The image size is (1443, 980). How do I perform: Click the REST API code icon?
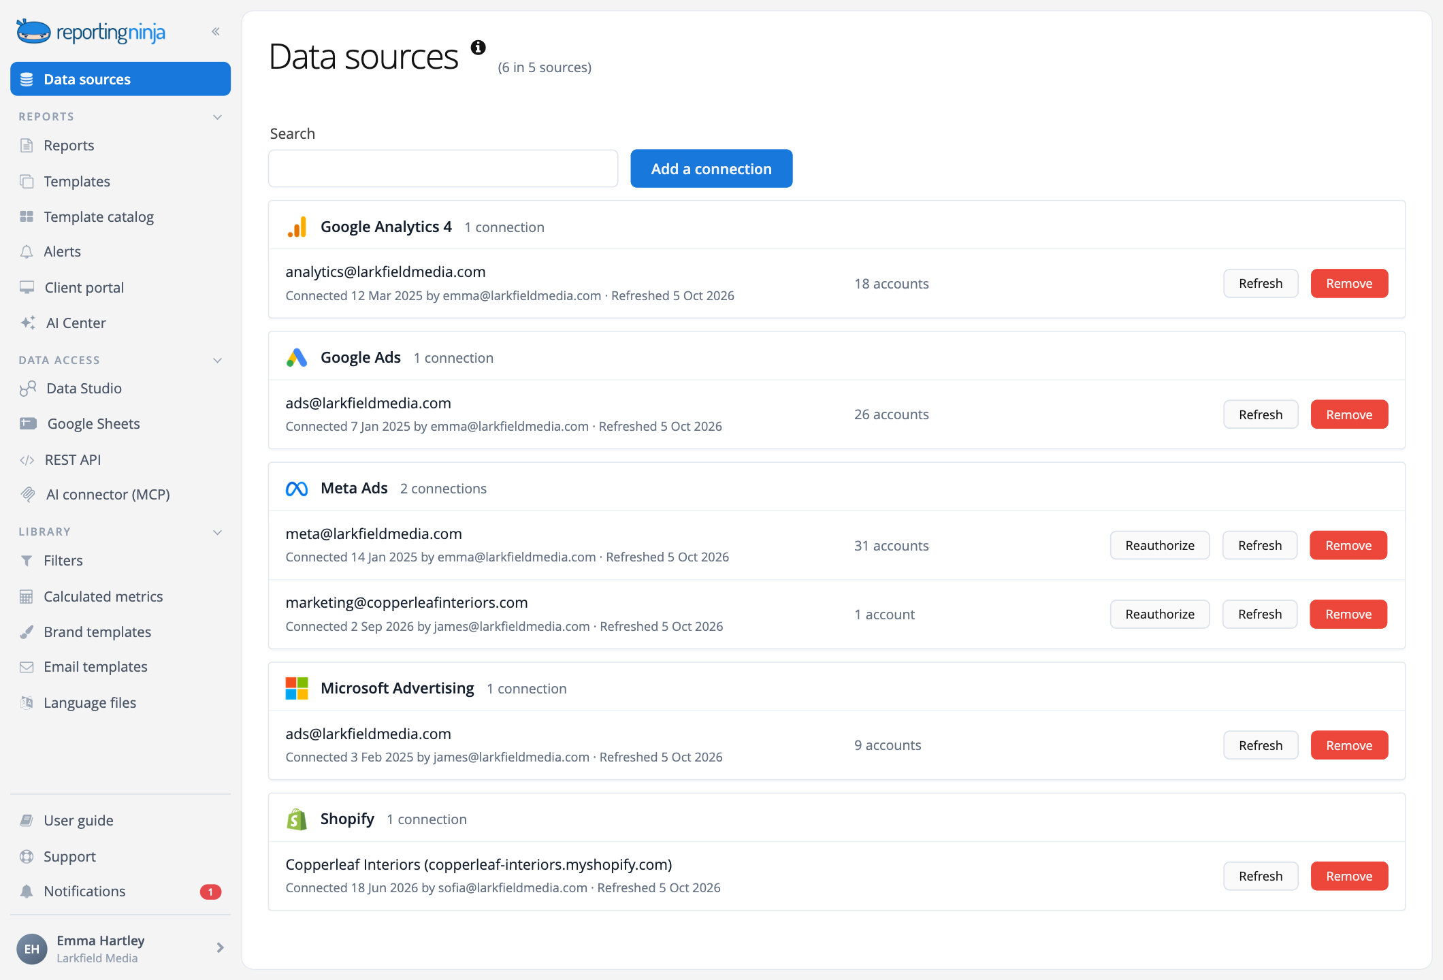coord(27,460)
